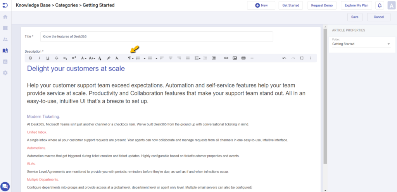Click Request Demo
397x192 pixels.
pos(322,5)
